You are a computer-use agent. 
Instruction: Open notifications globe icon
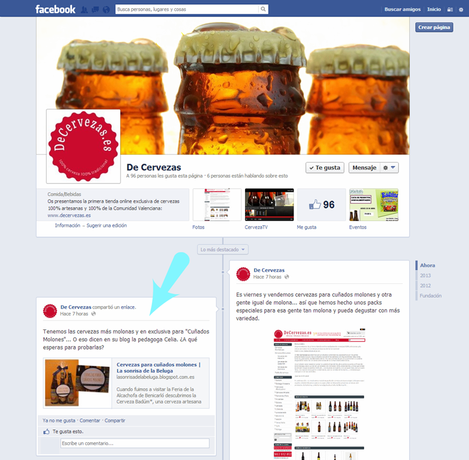[x=106, y=10]
